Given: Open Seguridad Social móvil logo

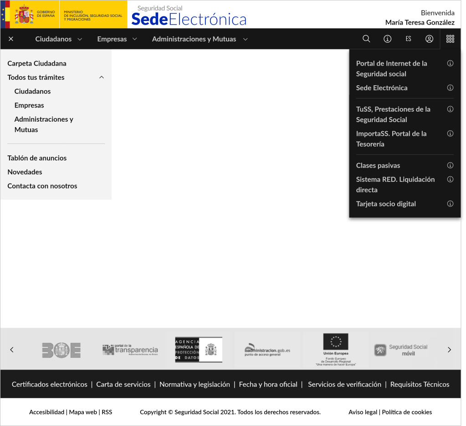Looking at the screenshot, I should pyautogui.click(x=401, y=350).
